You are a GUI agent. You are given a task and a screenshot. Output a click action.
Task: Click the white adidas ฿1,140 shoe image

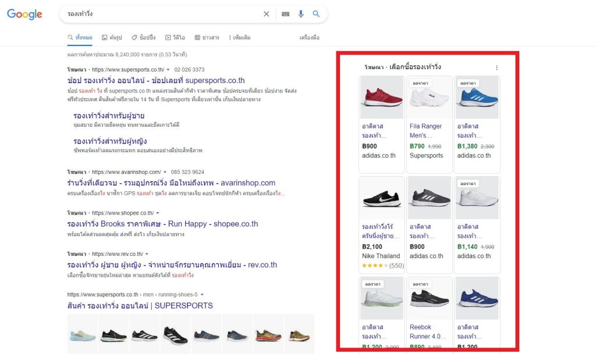point(477,198)
